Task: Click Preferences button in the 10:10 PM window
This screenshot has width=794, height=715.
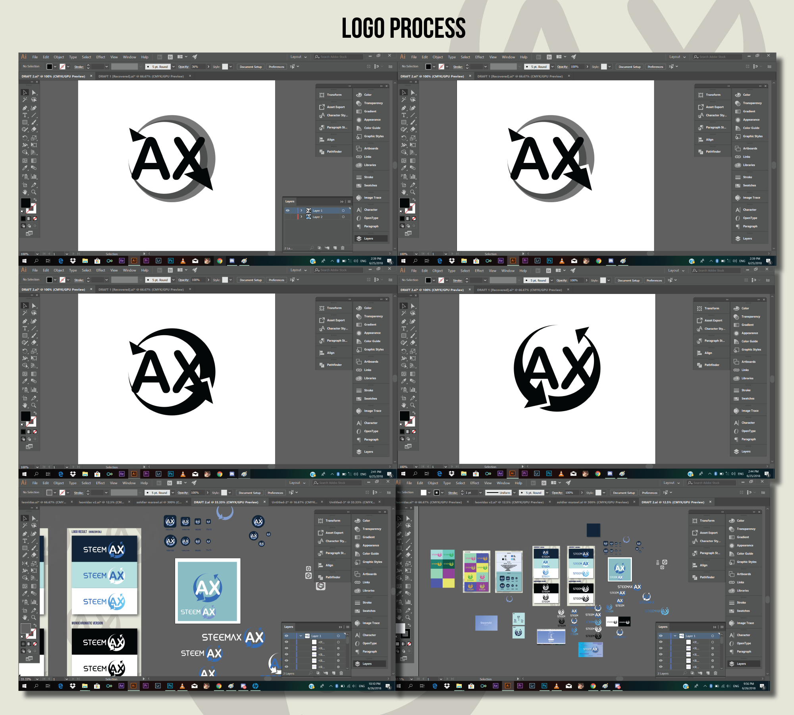Action: [x=275, y=493]
